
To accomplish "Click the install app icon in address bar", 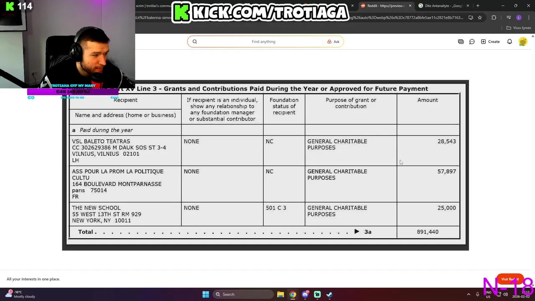I will coord(471,18).
